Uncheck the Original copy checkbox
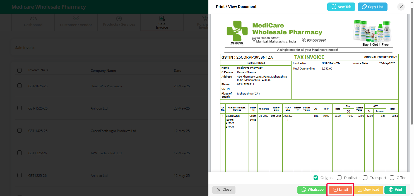 point(316,178)
